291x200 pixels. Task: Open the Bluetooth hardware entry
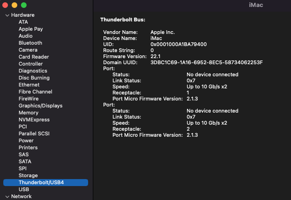pyautogui.click(x=30, y=43)
